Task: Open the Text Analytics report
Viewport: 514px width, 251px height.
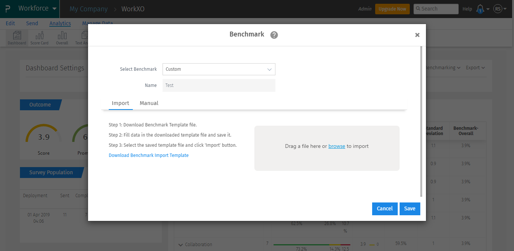Action: coord(84,38)
